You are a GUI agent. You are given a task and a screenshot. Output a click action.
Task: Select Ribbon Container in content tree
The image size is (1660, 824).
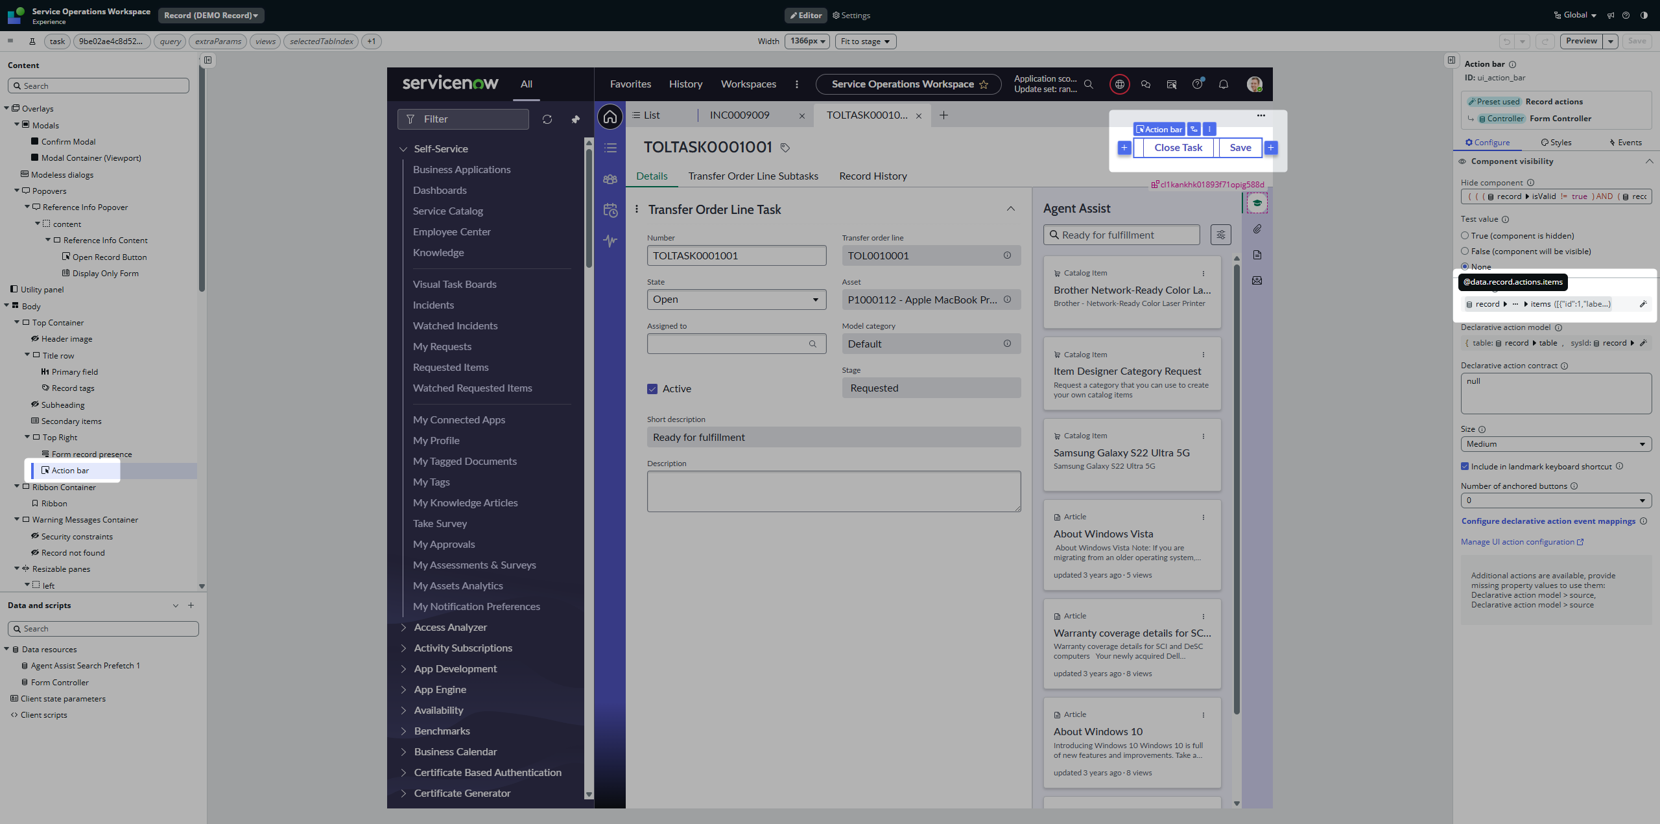pos(64,487)
